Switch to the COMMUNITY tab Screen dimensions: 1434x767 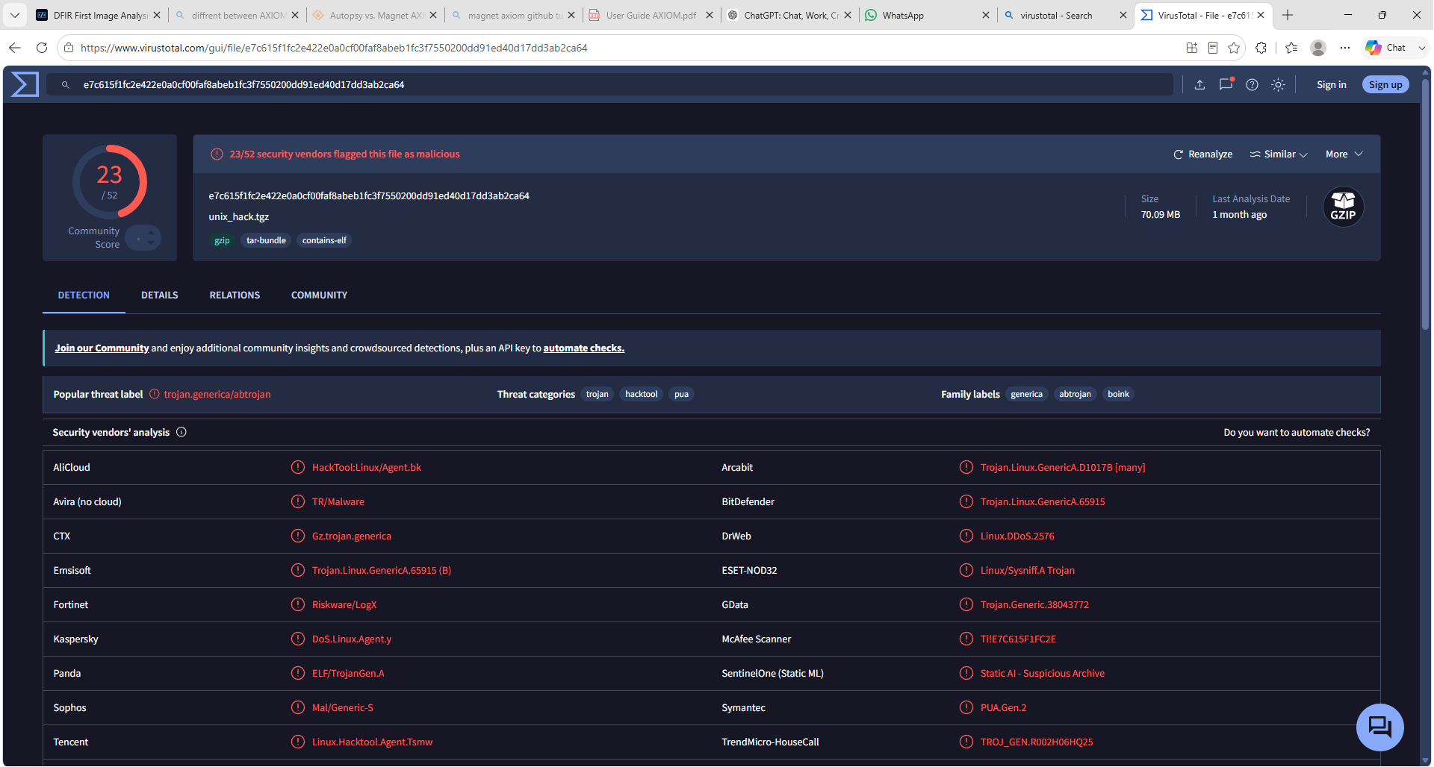[x=319, y=295]
